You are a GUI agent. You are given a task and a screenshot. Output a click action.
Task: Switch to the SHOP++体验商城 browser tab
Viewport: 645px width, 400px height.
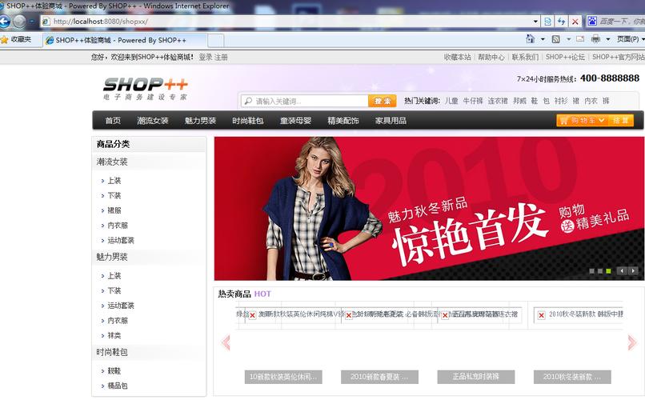[x=120, y=40]
